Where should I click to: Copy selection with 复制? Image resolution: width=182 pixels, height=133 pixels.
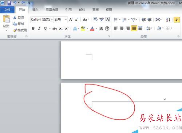point(19,24)
